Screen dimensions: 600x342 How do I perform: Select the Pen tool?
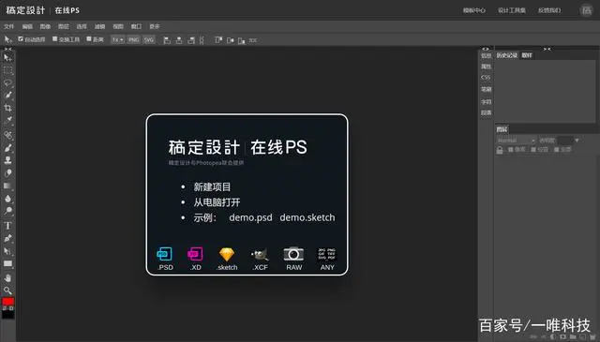coord(7,238)
